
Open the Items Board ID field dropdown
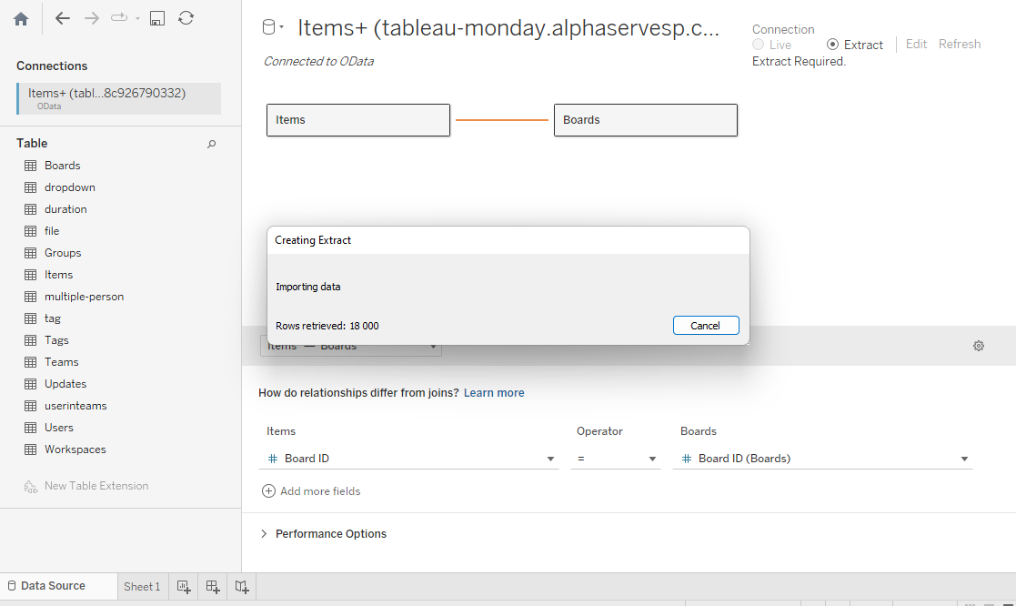coord(550,460)
